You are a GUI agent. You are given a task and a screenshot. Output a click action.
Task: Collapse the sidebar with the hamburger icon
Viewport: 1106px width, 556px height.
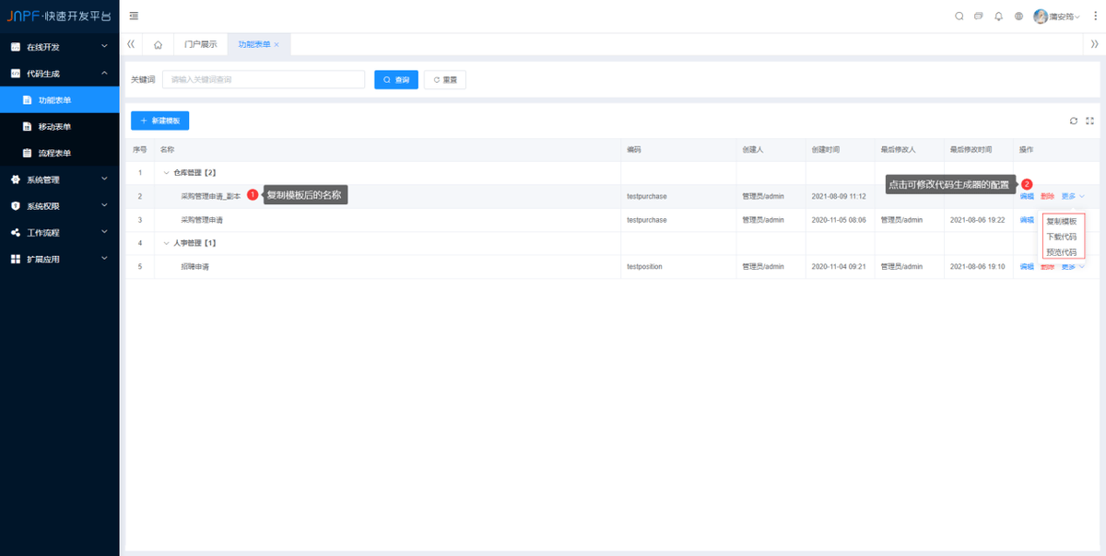[135, 16]
